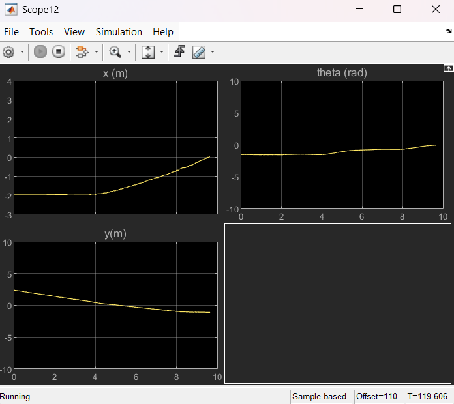
Task: Maximize the theta axes with corner icon
Action: [x=448, y=68]
